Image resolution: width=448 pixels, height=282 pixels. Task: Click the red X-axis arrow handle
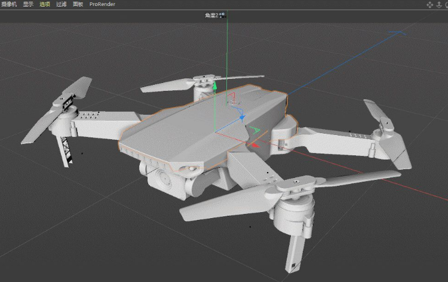click(x=255, y=146)
